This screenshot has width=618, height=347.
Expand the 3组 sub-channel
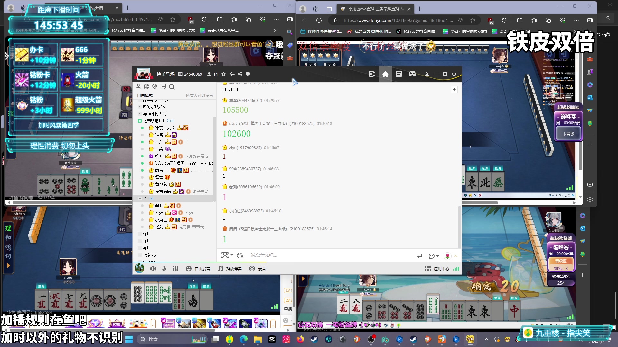tap(140, 241)
